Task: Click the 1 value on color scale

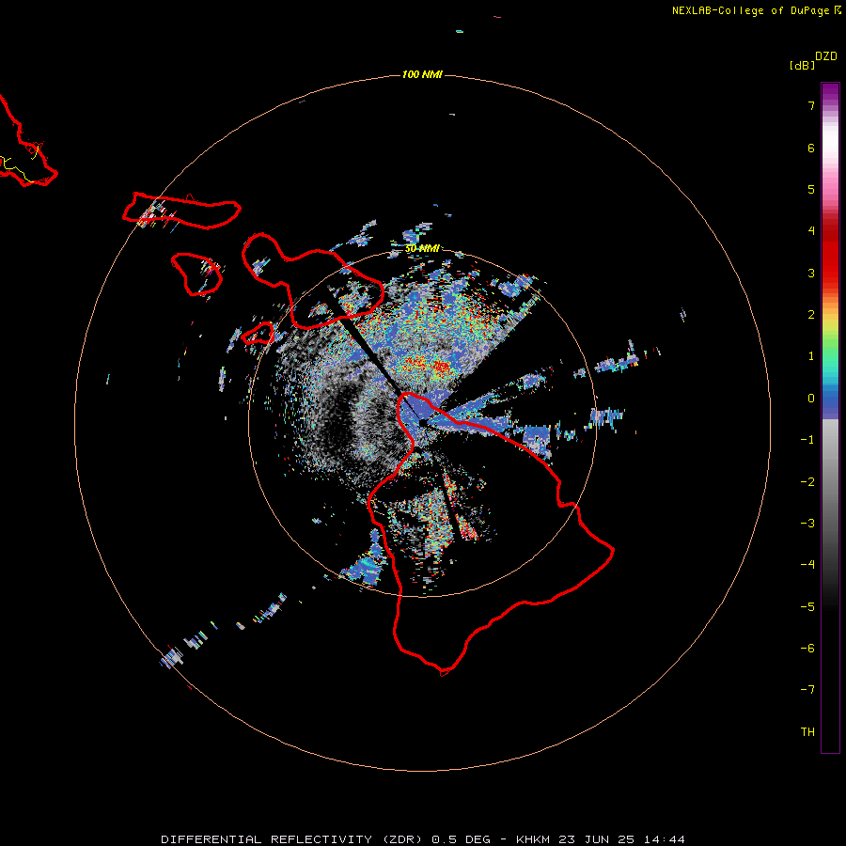Action: [811, 356]
